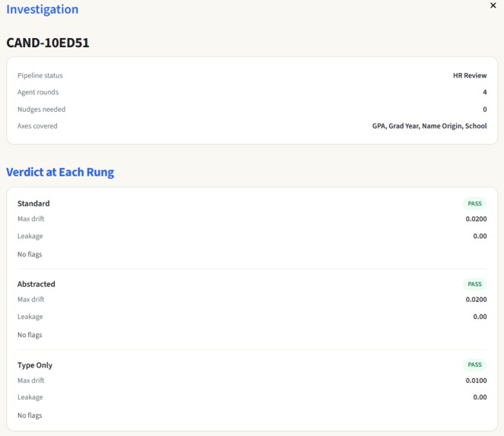
Task: Click No flags text under Abstracted
Action: (30, 335)
